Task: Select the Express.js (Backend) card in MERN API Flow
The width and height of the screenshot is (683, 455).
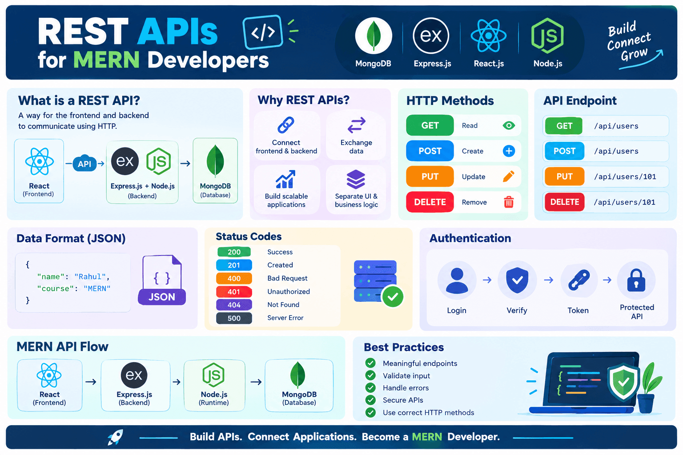Action: (x=135, y=385)
